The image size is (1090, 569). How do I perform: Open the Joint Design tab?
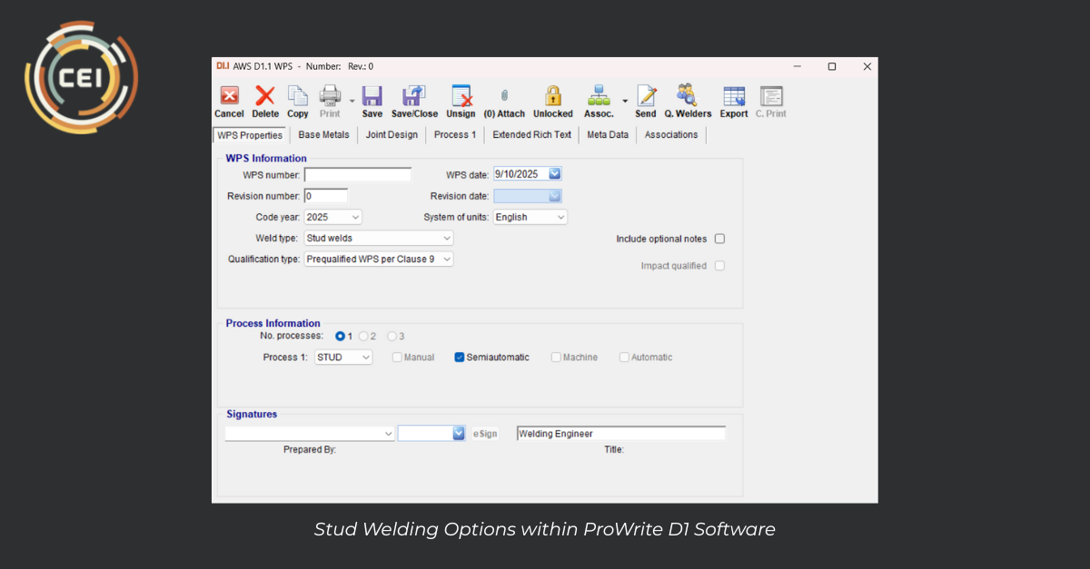[391, 135]
